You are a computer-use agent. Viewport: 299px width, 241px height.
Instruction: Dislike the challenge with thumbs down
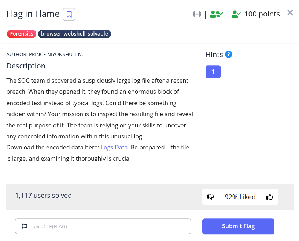211,197
